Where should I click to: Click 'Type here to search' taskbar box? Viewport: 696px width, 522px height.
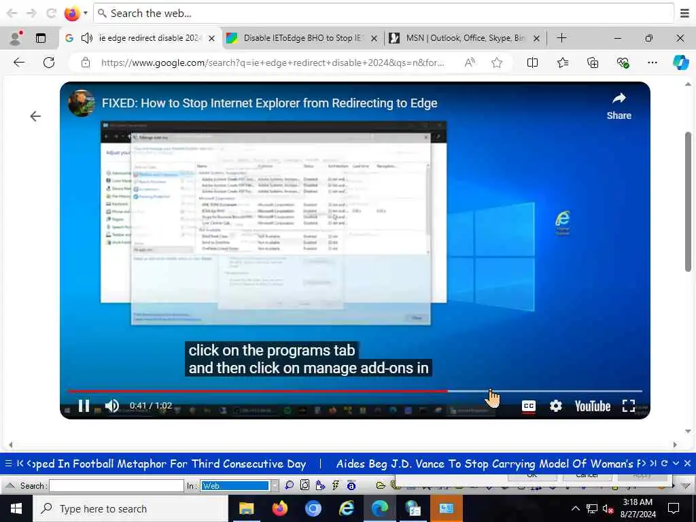point(130,508)
